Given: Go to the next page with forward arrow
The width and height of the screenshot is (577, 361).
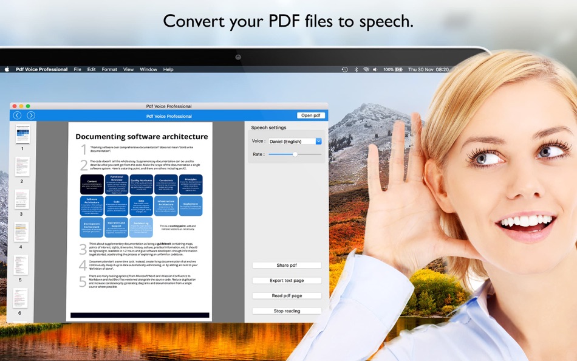Looking at the screenshot, I should coord(31,115).
